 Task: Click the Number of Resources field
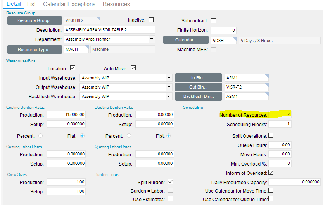coord(280,115)
